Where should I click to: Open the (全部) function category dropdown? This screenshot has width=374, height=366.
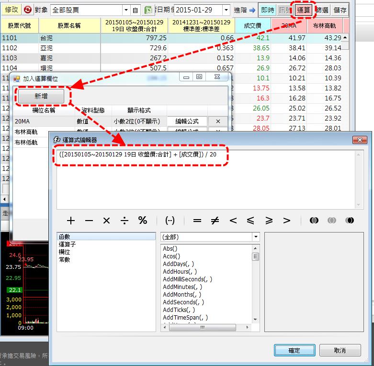pyautogui.click(x=255, y=237)
